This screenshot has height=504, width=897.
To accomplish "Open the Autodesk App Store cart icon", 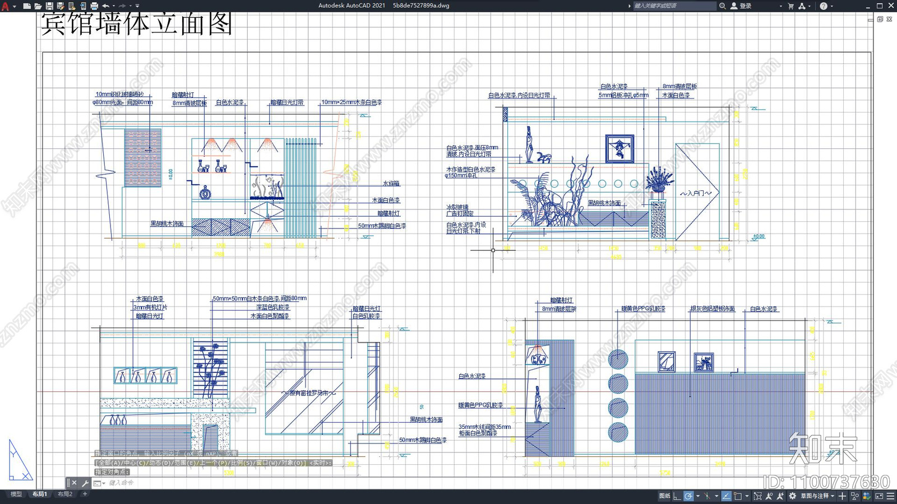I will [x=791, y=6].
